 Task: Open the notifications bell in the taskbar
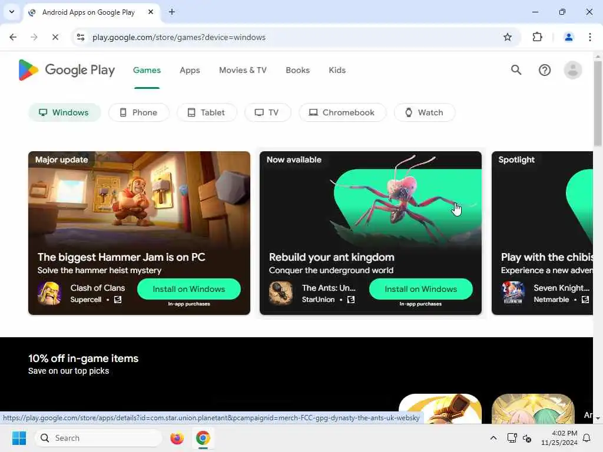587,438
